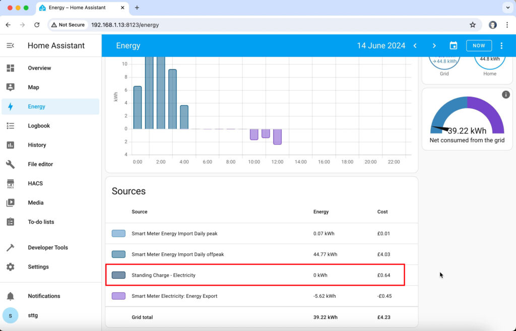The image size is (516, 331).
Task: Click the Home circle in the distribution card
Action: coord(490,62)
